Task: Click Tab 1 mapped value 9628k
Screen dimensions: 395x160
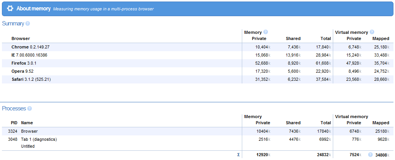Action: click(x=383, y=139)
